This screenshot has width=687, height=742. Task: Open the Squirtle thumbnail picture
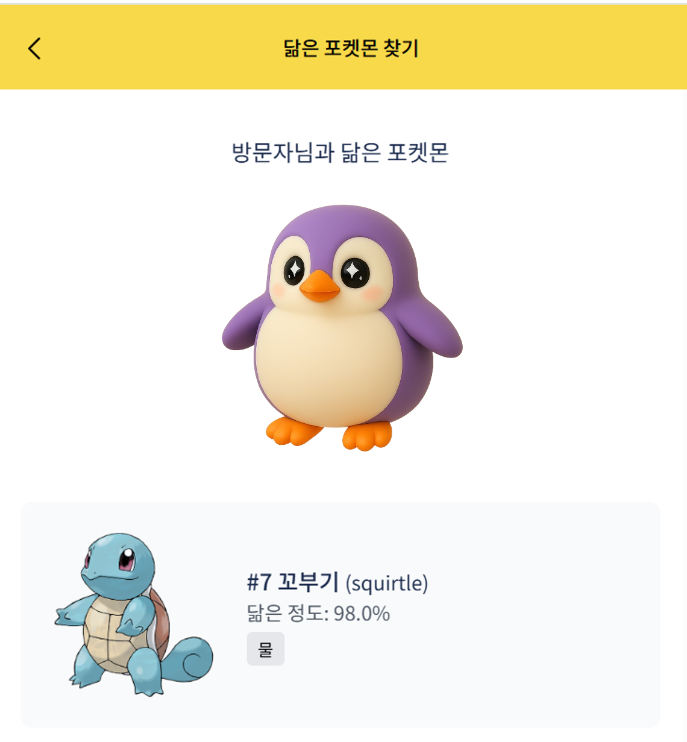[x=134, y=614]
